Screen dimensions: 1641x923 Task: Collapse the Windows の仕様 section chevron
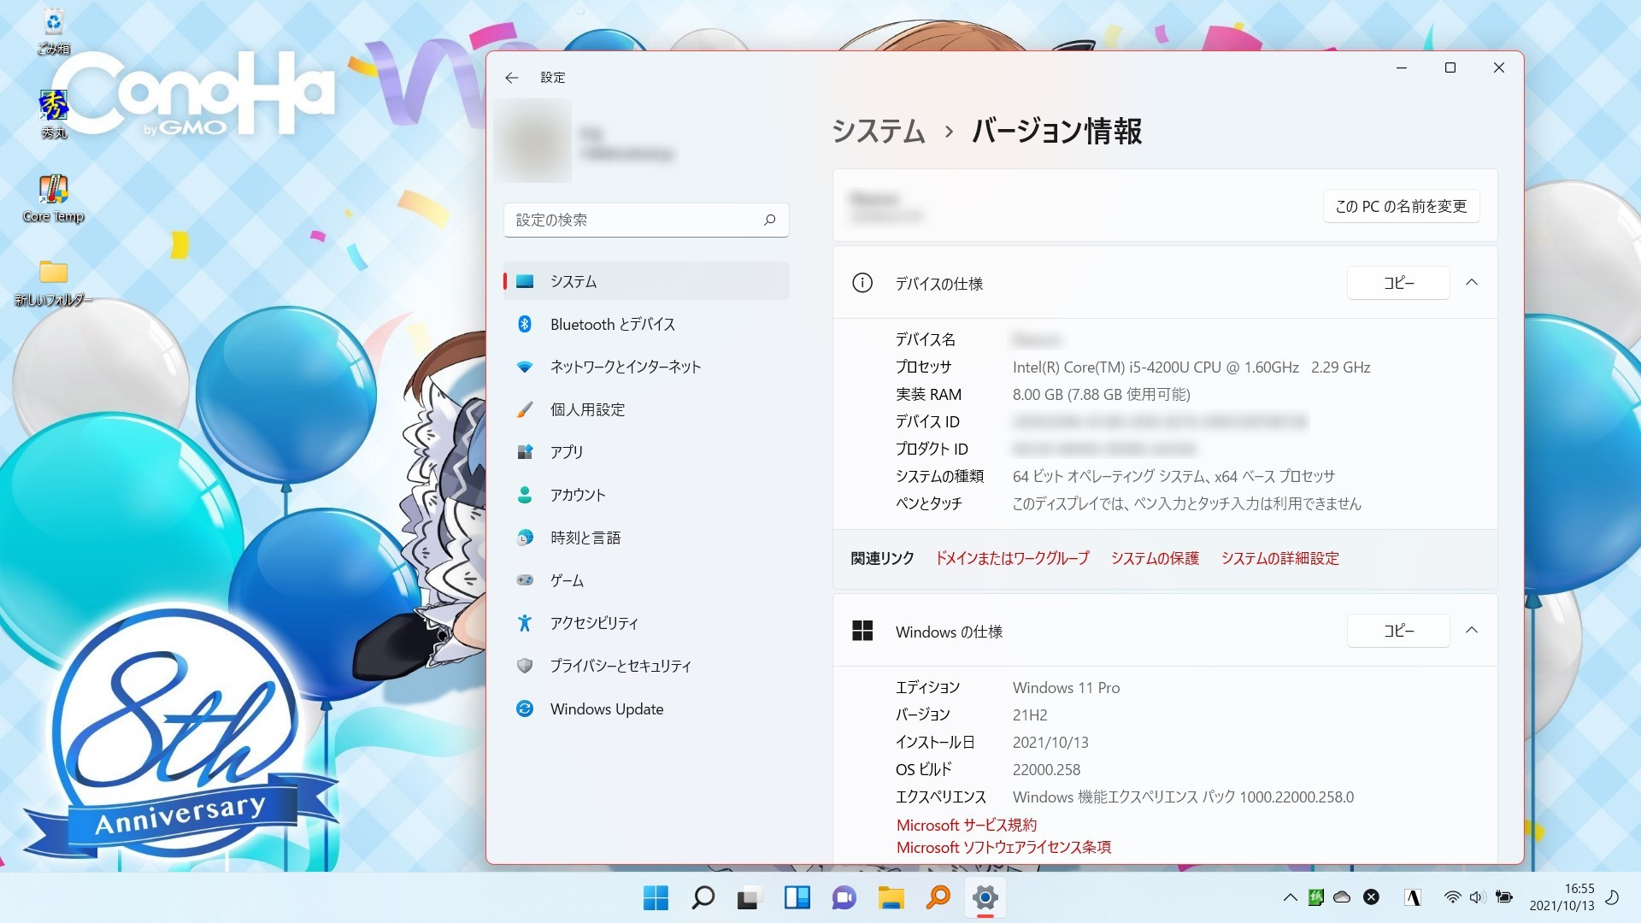click(1472, 631)
